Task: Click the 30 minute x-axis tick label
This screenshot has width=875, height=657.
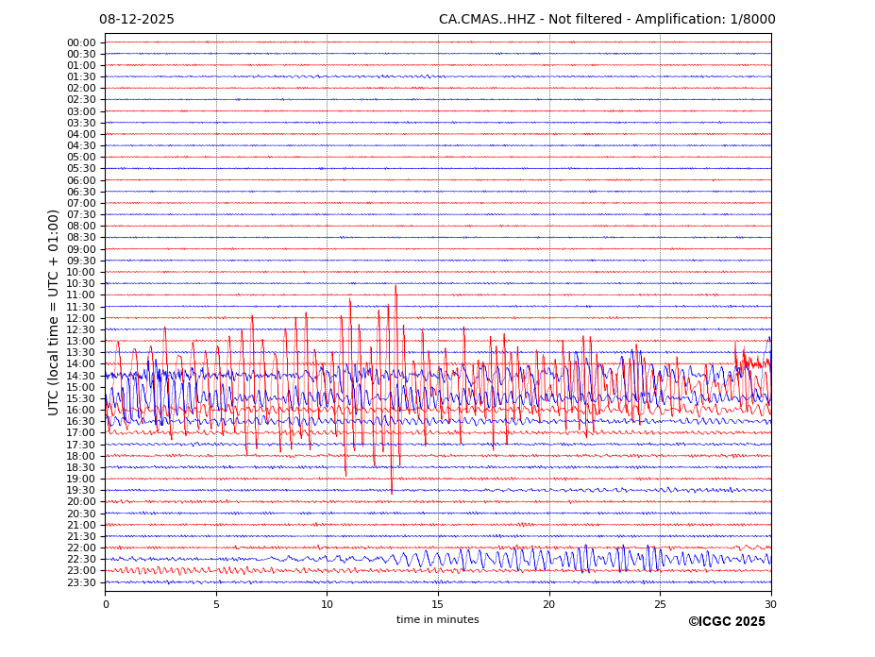Action: click(x=770, y=604)
